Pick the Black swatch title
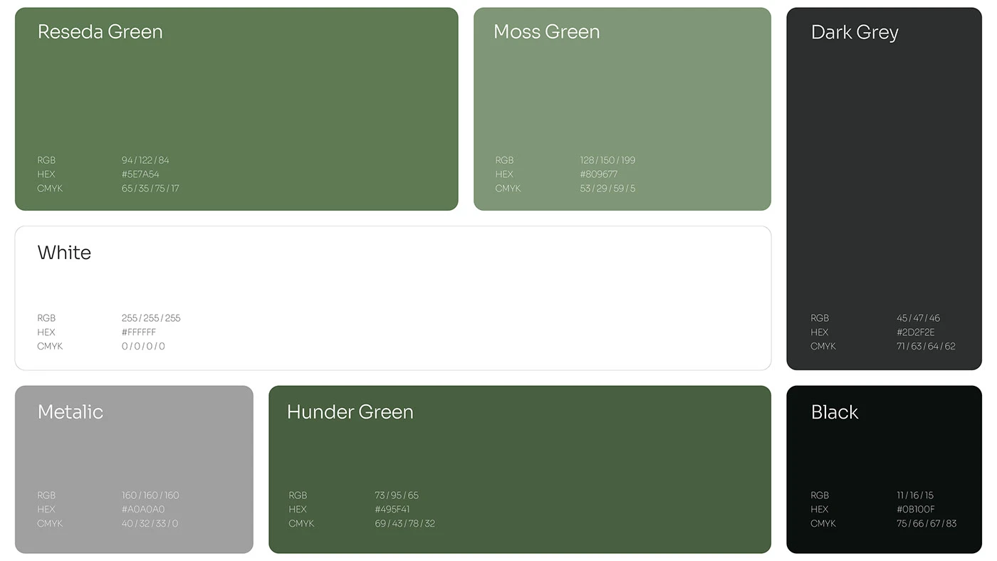Image resolution: width=997 pixels, height=561 pixels. [835, 412]
